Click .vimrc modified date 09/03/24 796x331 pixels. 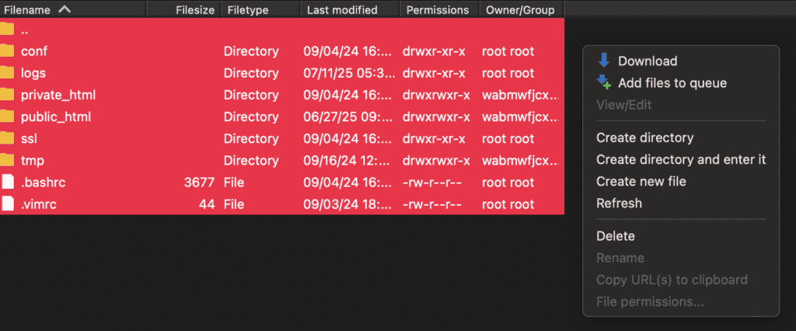(x=349, y=204)
